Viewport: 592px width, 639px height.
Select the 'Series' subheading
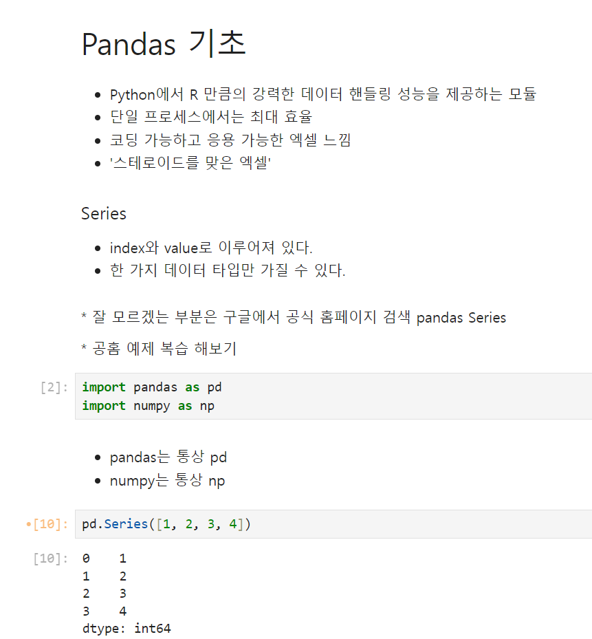click(x=104, y=213)
